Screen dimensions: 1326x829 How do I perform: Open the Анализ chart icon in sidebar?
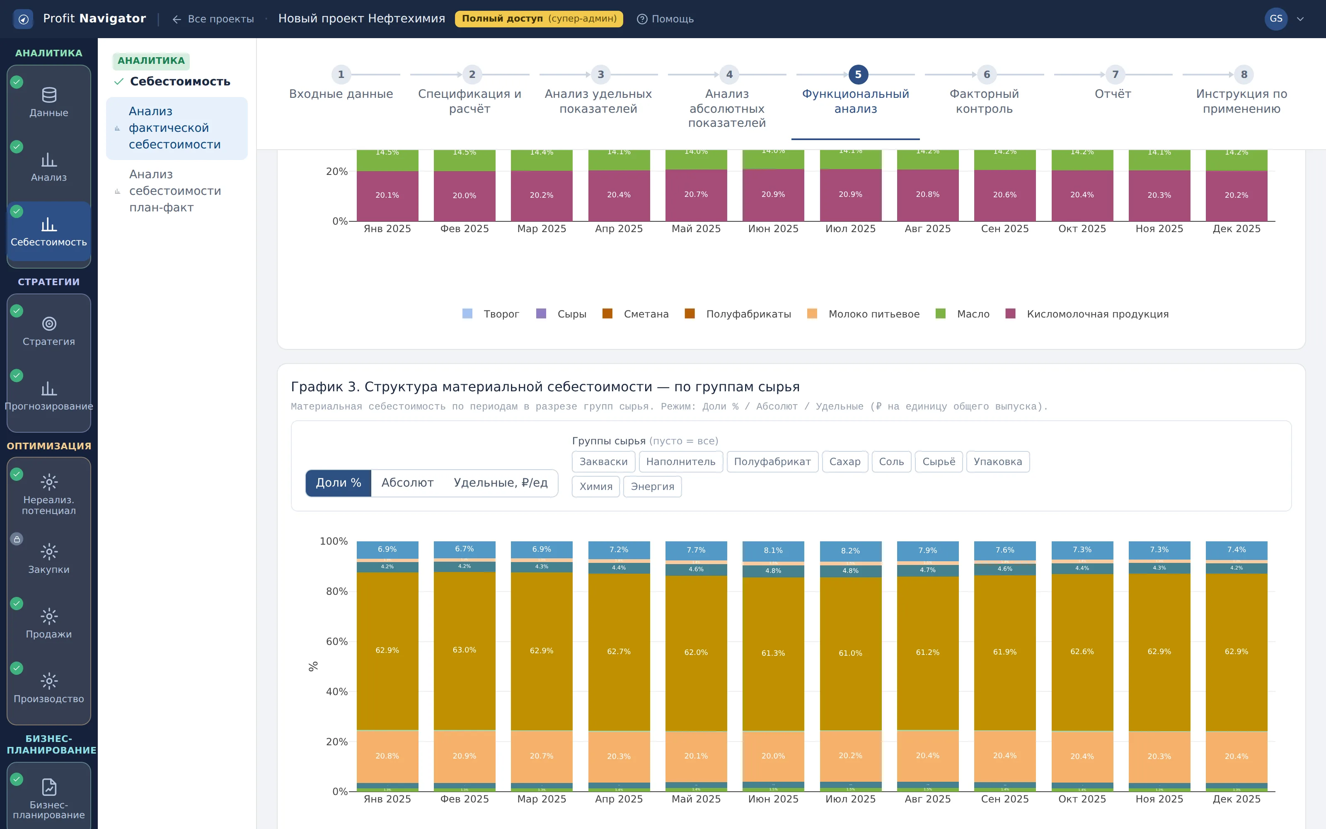pos(49,160)
